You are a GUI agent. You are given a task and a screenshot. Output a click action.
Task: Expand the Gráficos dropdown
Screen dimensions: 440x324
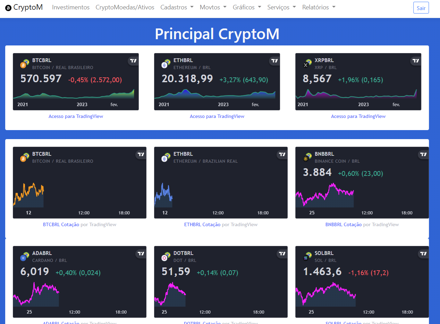point(247,7)
